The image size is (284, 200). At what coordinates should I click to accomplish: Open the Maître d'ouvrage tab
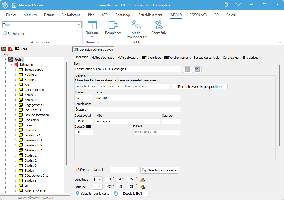[103, 58]
